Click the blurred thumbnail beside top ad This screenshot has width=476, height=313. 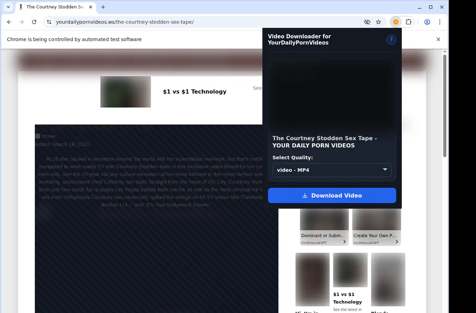[125, 92]
